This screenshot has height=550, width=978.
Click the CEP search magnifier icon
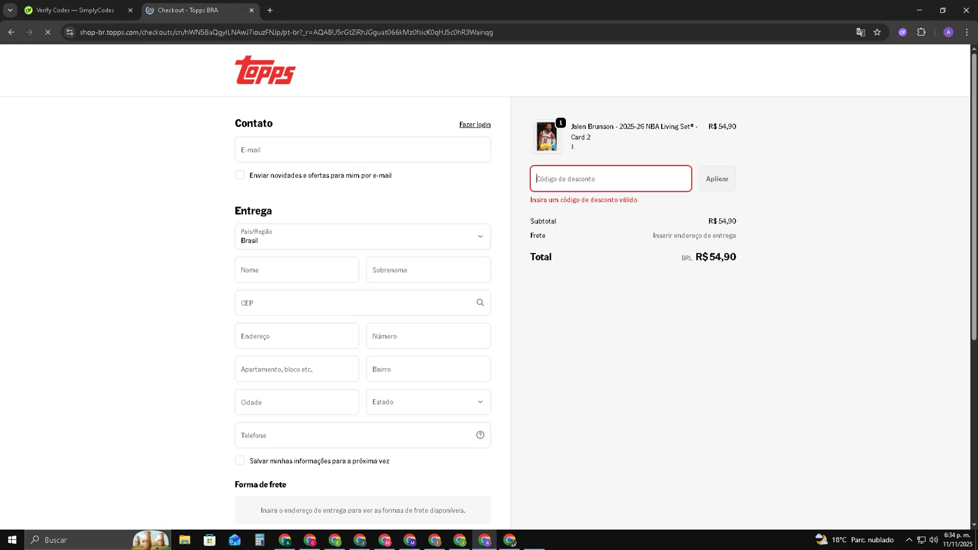click(x=480, y=302)
